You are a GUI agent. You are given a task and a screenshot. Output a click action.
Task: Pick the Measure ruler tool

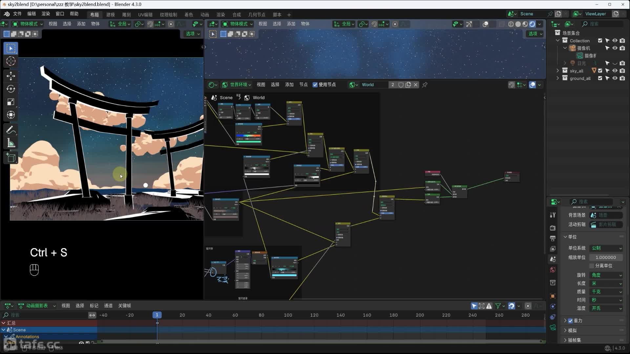pos(11,143)
